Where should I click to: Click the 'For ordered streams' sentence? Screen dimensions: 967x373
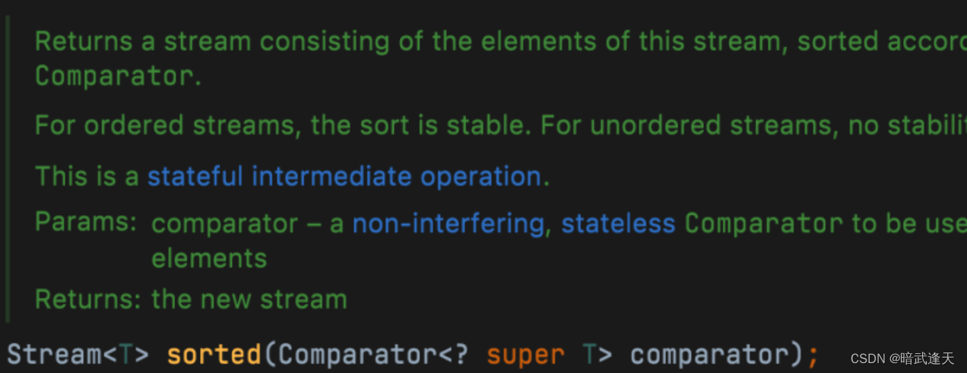coord(284,125)
